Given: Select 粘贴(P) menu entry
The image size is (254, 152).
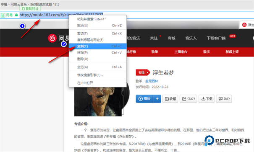Looking at the screenshot, I should pos(98,53).
